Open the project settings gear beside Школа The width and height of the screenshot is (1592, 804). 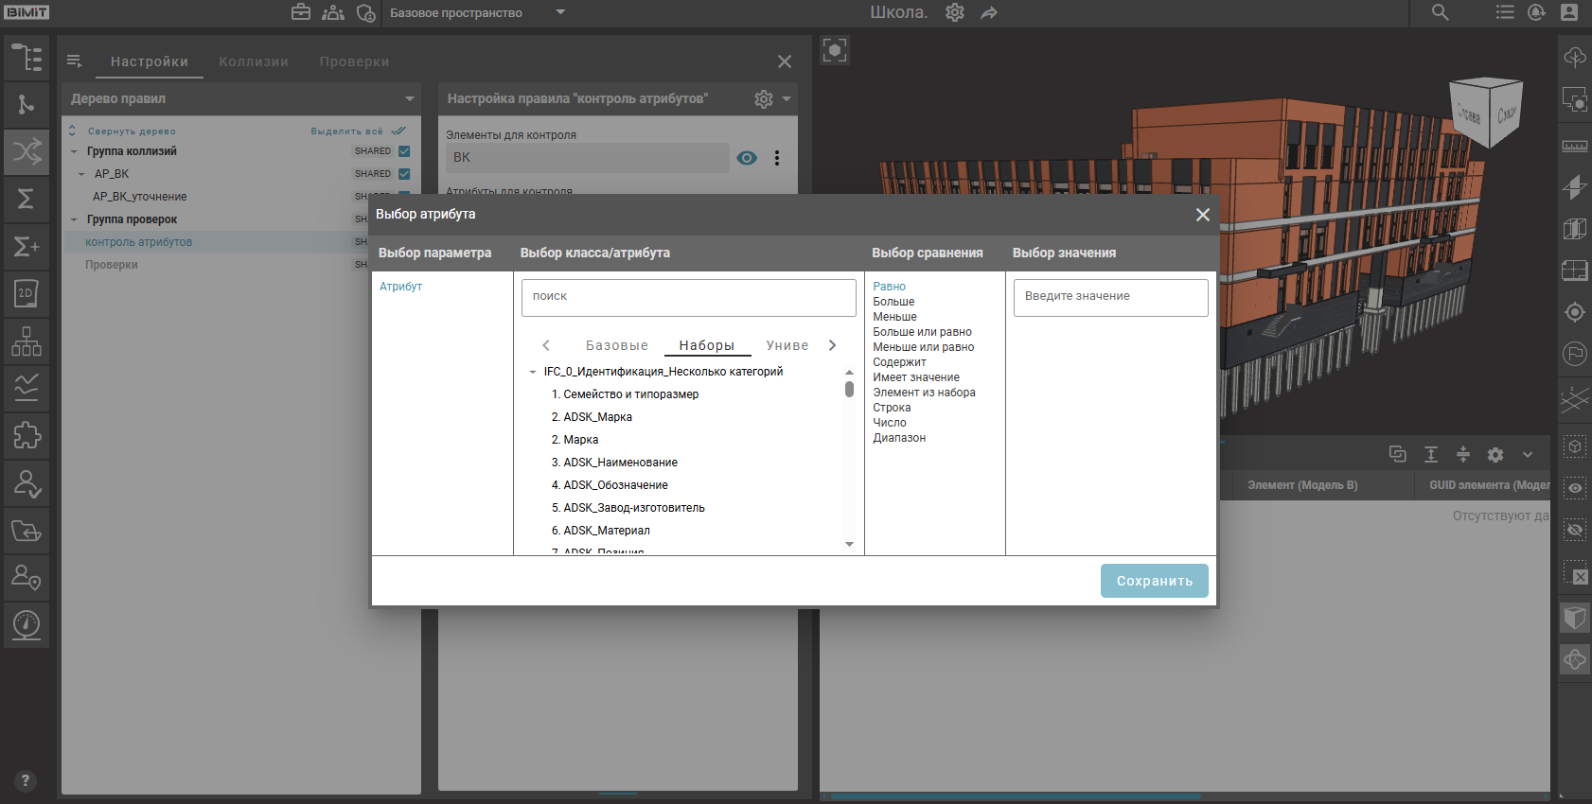(955, 12)
